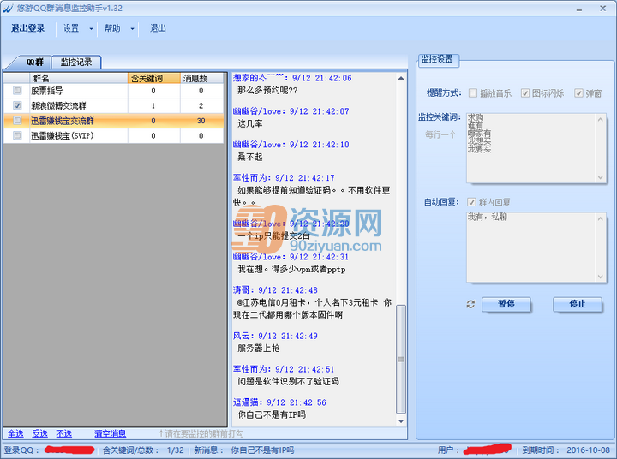
Task: Click the message list scrollbar thumb
Action: pyautogui.click(x=401, y=359)
